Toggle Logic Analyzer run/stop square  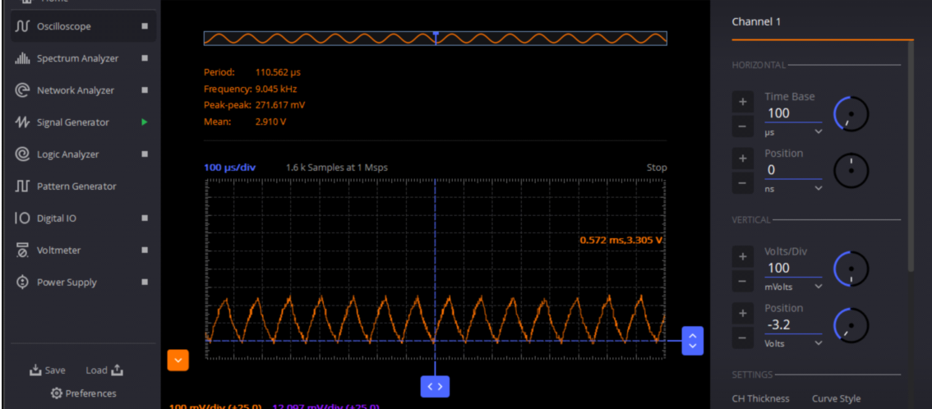coord(145,154)
